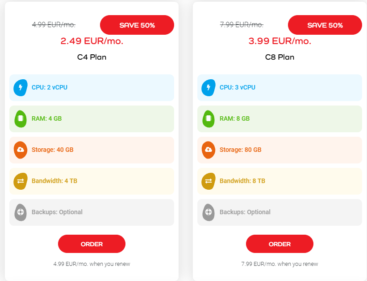The height and width of the screenshot is (281, 367).
Task: Click the Backups lifebuoy icon in C4 Plan
Action: coord(21,212)
